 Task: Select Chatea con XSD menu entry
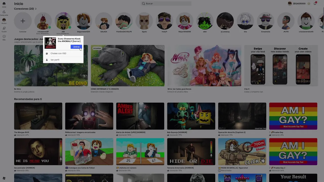63,53
